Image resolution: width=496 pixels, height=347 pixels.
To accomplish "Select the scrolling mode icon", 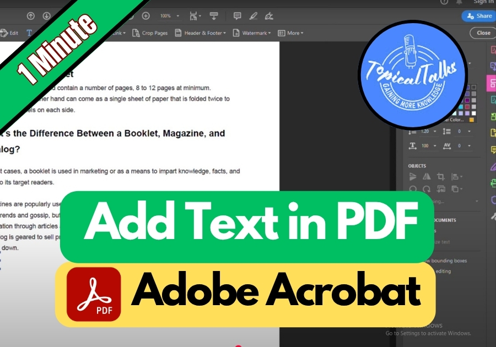I will click(x=214, y=16).
